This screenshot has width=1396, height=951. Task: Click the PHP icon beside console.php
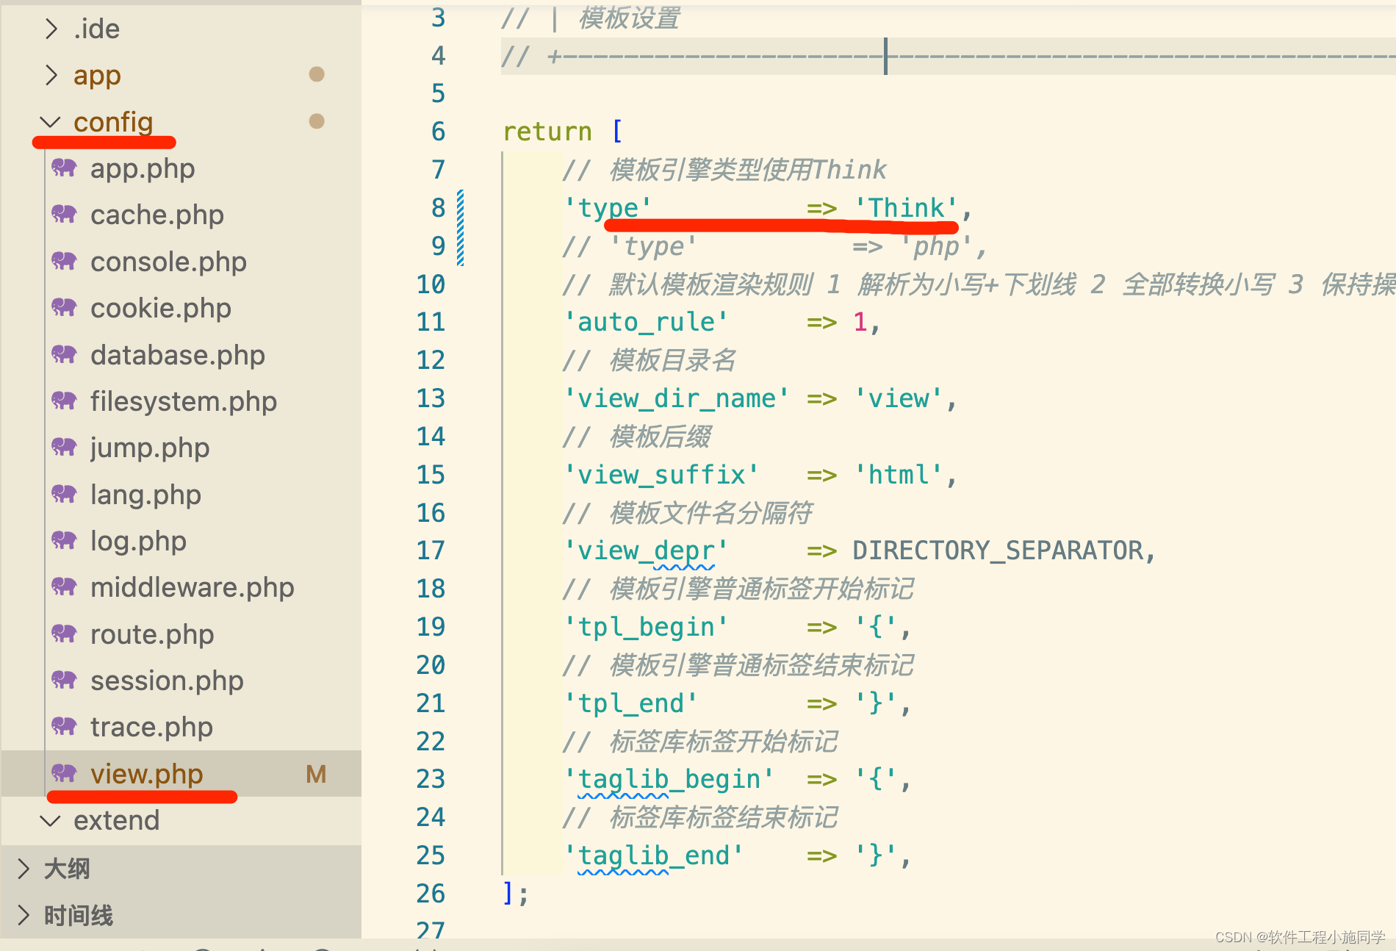[x=64, y=262]
